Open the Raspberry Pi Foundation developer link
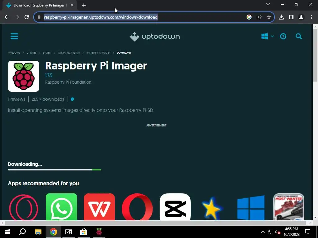The height and width of the screenshot is (238, 318). [68, 82]
